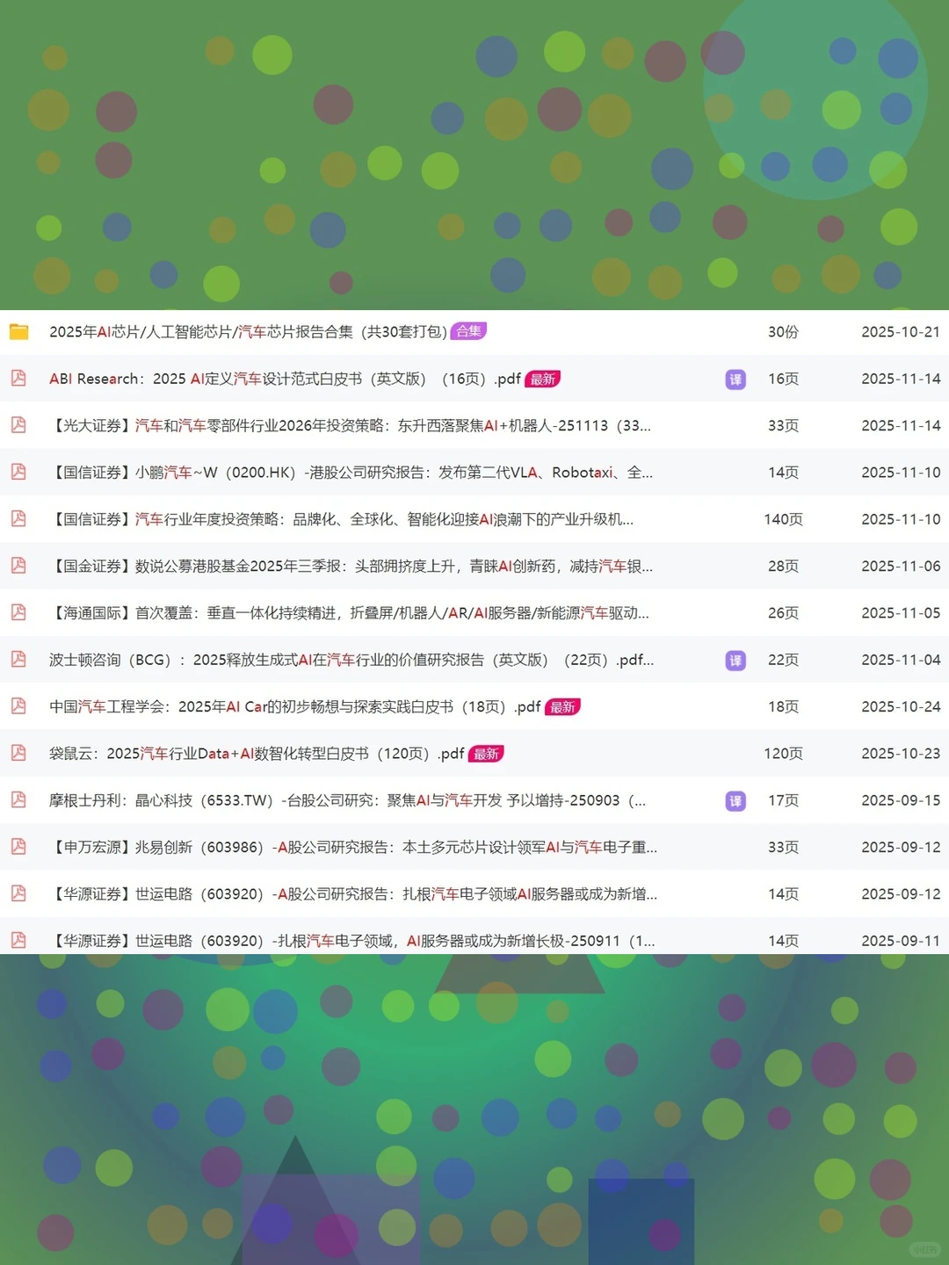Click the 译 translate icon on the BCG report row
The height and width of the screenshot is (1265, 949).
tap(735, 660)
